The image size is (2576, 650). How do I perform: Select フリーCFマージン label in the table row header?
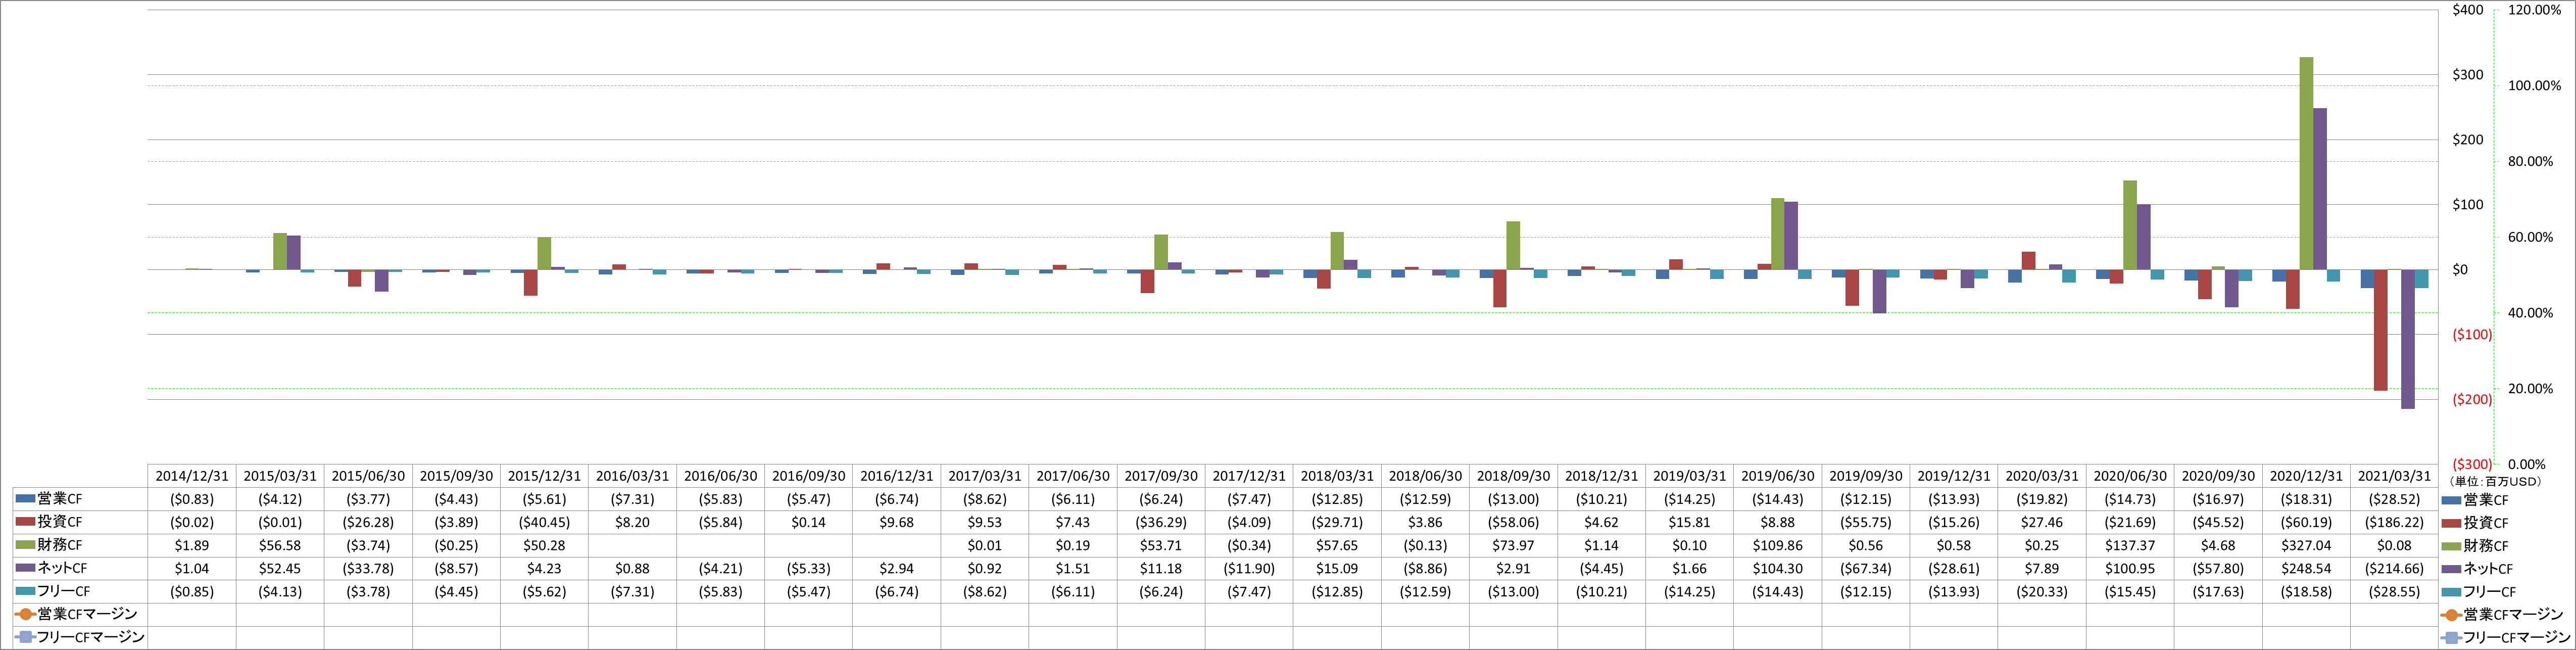(91, 637)
